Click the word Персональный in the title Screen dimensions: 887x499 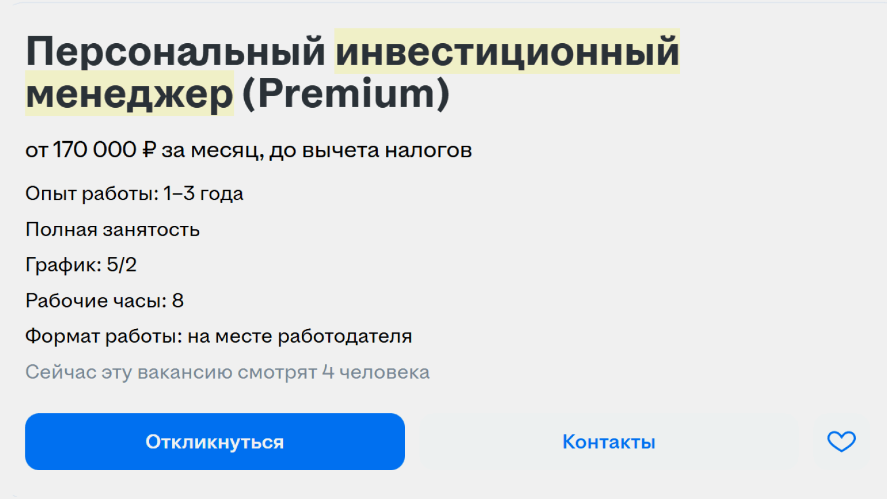pyautogui.click(x=176, y=52)
